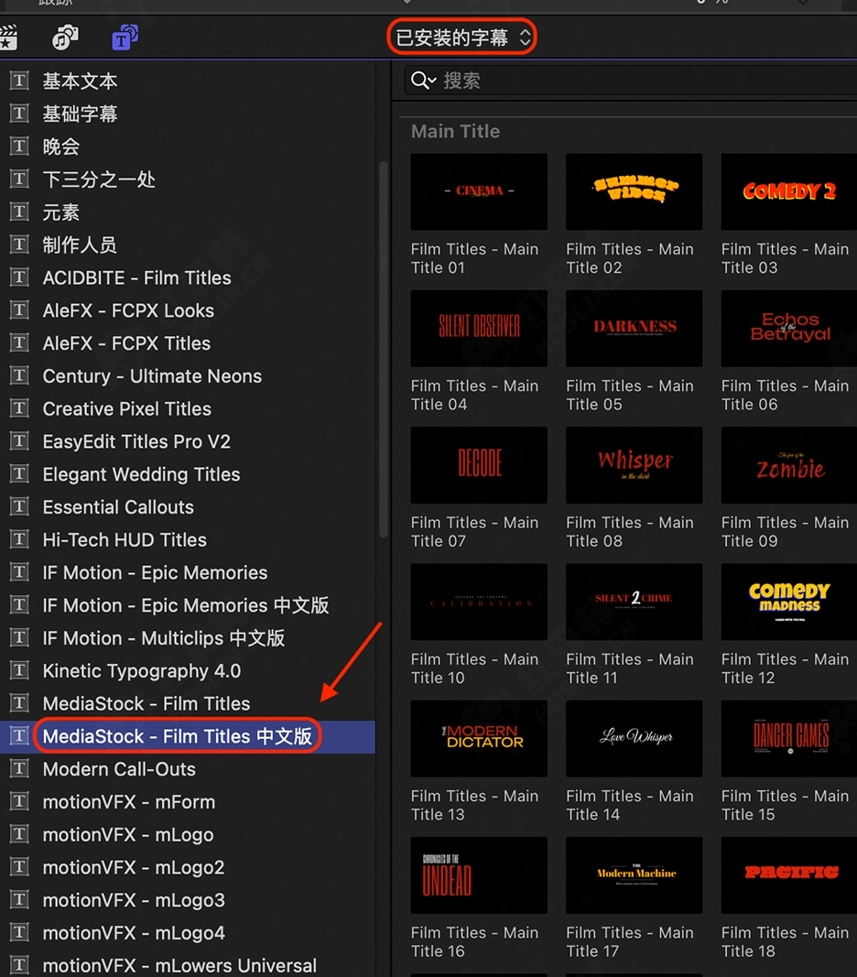Select Main Title 02 Summer Vibes thumbnail
857x977 pixels.
[634, 192]
